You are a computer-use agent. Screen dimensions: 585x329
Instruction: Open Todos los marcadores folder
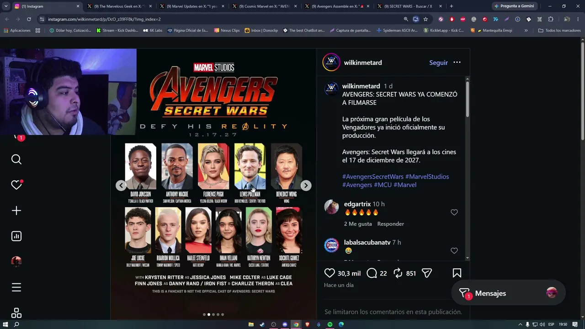[x=559, y=31]
